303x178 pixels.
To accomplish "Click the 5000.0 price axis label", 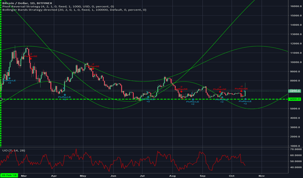I will tap(296, 108).
